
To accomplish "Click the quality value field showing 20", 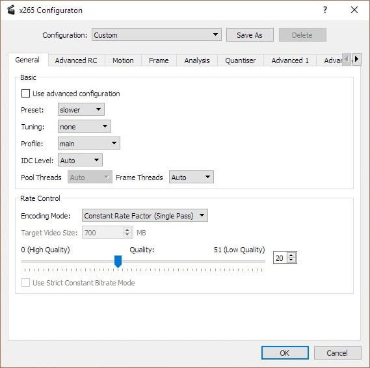I will coord(280,258).
